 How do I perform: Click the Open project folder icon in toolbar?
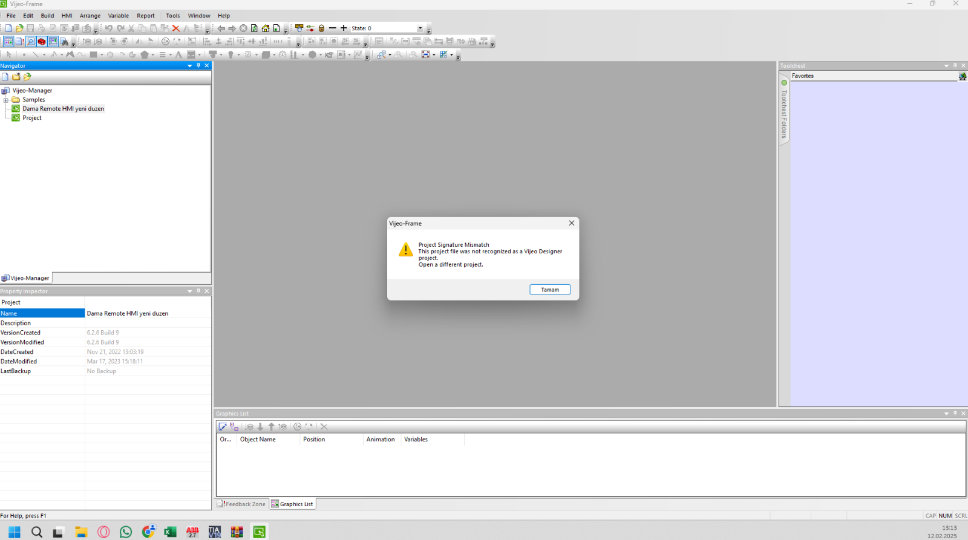19,28
